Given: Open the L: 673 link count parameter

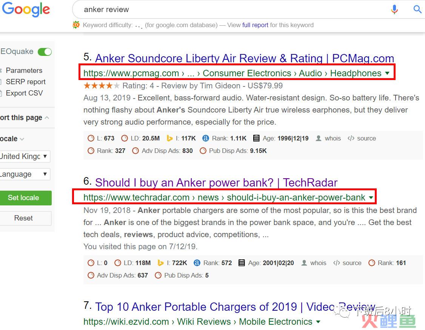Looking at the screenshot, I should click(x=101, y=138).
